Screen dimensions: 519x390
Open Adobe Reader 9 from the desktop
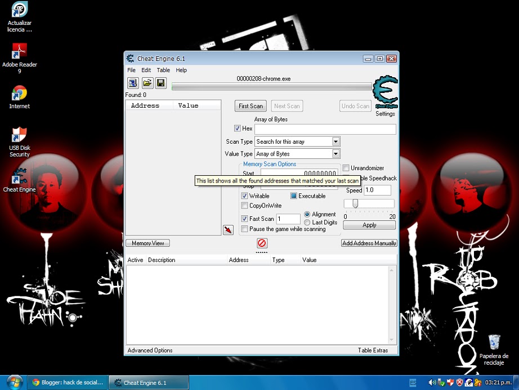tap(19, 51)
